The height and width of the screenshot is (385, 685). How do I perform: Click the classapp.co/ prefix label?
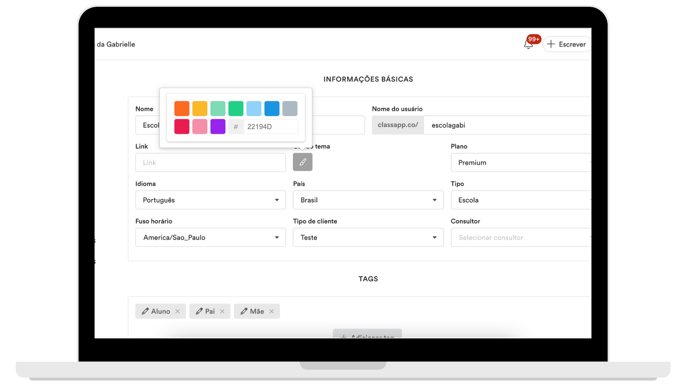tap(398, 125)
